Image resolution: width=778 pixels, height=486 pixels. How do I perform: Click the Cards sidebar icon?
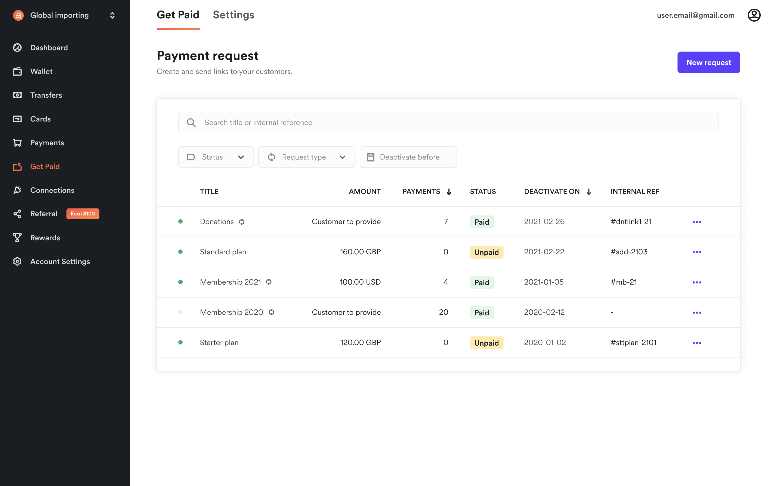(x=17, y=119)
